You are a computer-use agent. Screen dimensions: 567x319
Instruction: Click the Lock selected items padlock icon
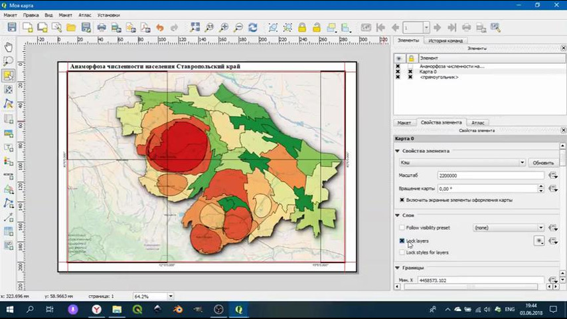(302, 27)
